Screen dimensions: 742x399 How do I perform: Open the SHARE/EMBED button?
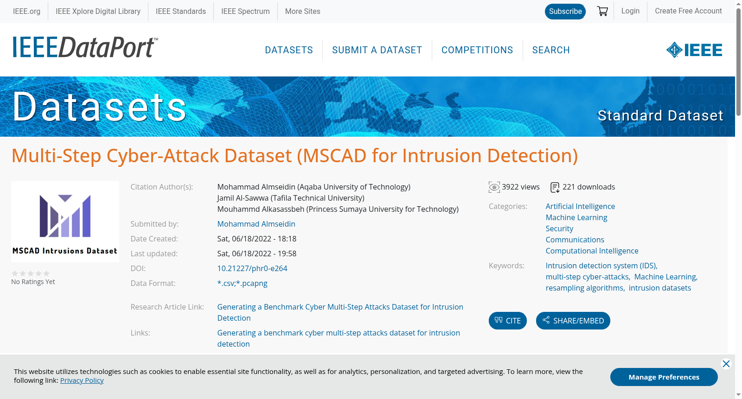point(573,321)
